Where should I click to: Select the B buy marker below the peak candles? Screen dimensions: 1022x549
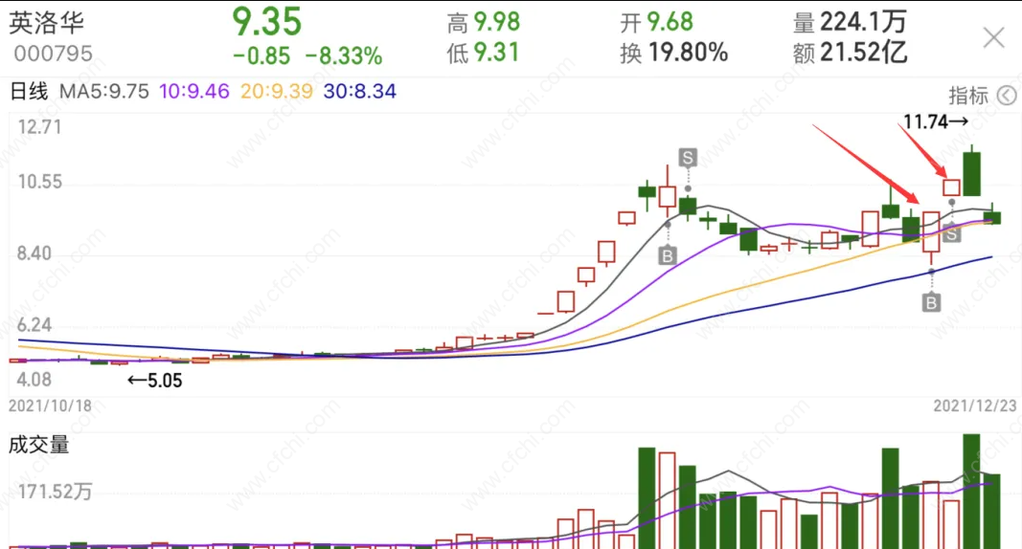click(667, 255)
